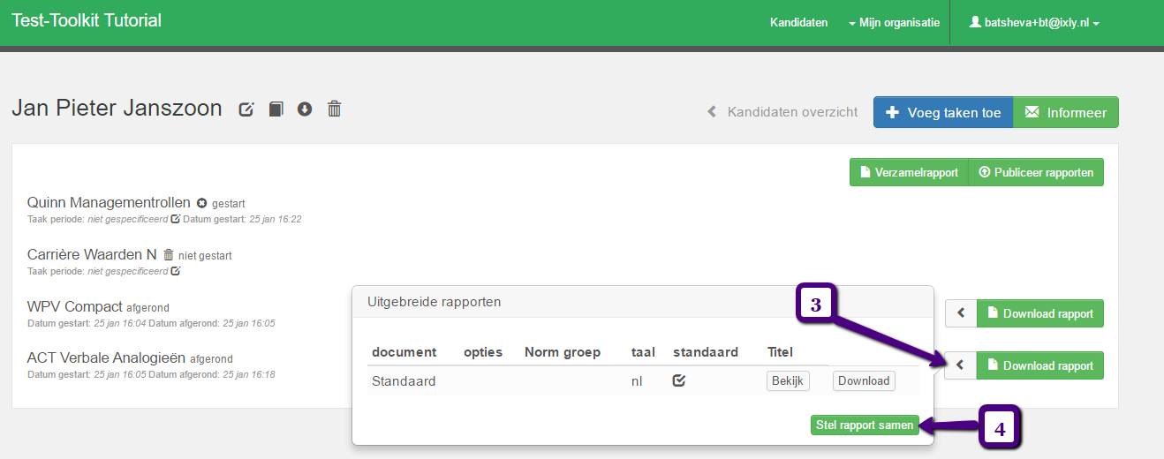Viewport: 1164px width, 459px height.
Task: Expand WPV Compact report options chevron
Action: (x=960, y=313)
